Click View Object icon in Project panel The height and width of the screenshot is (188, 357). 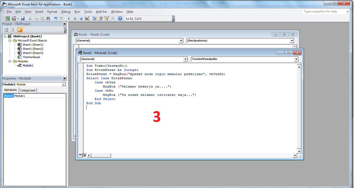point(12,30)
